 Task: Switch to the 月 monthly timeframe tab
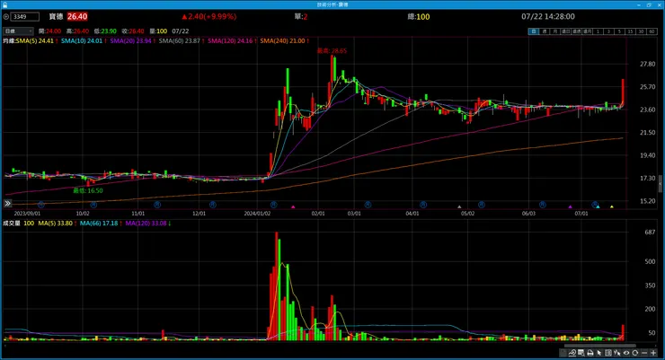(x=554, y=31)
